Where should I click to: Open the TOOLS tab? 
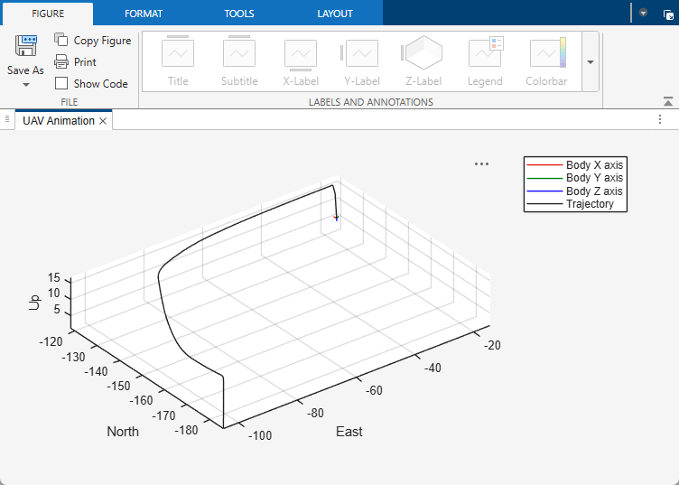239,14
